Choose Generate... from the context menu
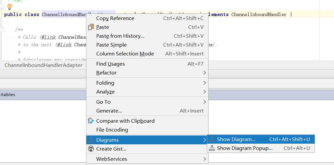 click(x=109, y=111)
